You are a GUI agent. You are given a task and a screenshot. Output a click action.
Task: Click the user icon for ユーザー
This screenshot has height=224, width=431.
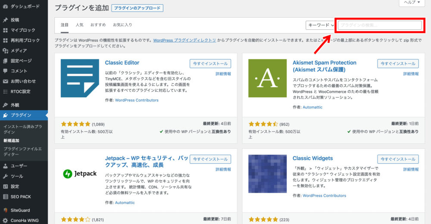pyautogui.click(x=5, y=166)
